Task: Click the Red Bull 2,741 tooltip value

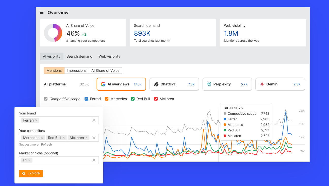Action: click(x=265, y=130)
